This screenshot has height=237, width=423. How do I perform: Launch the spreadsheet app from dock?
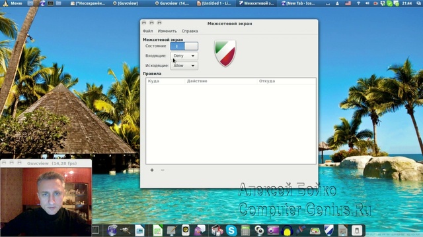click(157, 230)
